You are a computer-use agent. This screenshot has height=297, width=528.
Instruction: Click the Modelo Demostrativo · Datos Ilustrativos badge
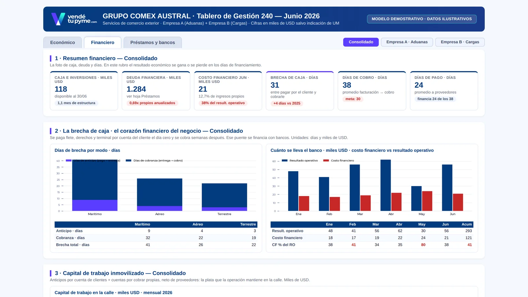tap(422, 19)
